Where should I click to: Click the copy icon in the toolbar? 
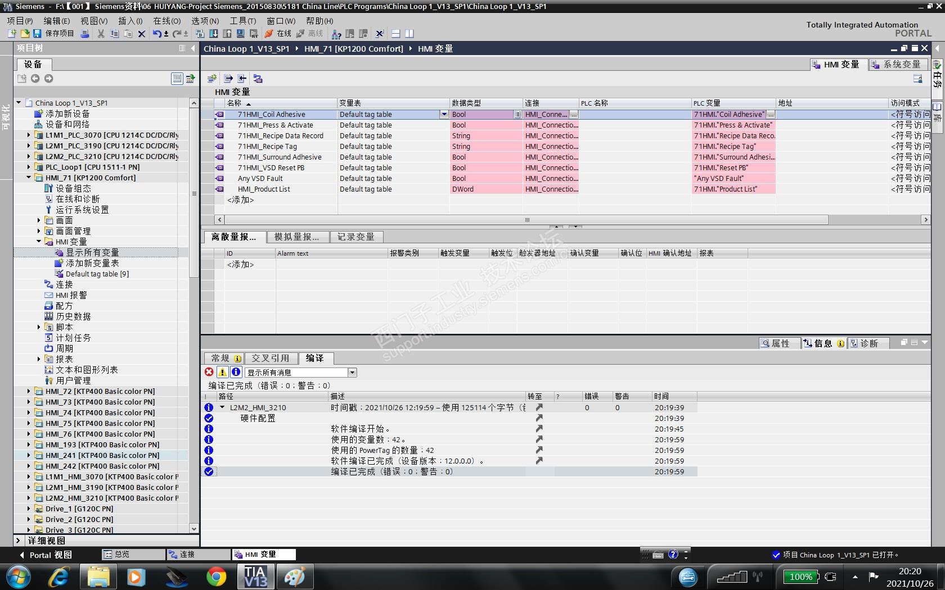pos(114,34)
